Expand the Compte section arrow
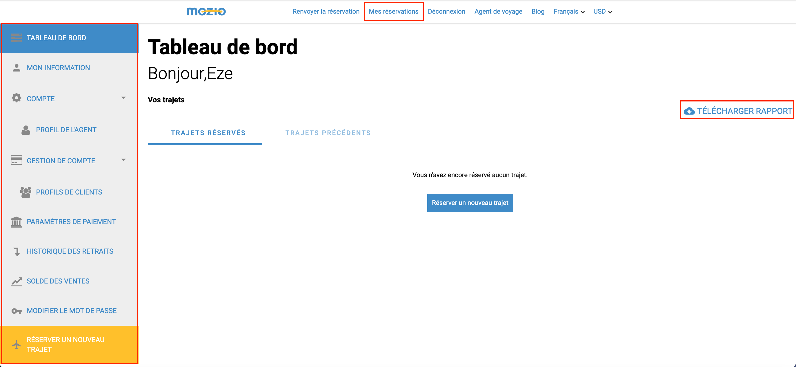 123,98
